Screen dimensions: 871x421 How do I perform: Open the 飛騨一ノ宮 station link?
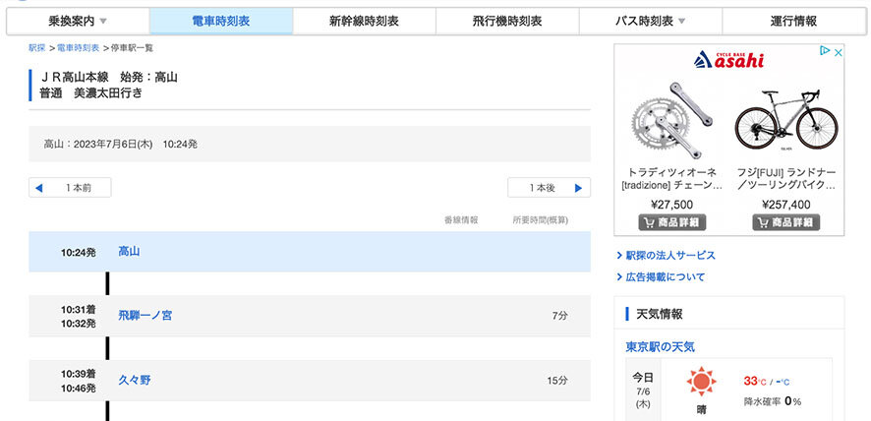tap(145, 316)
